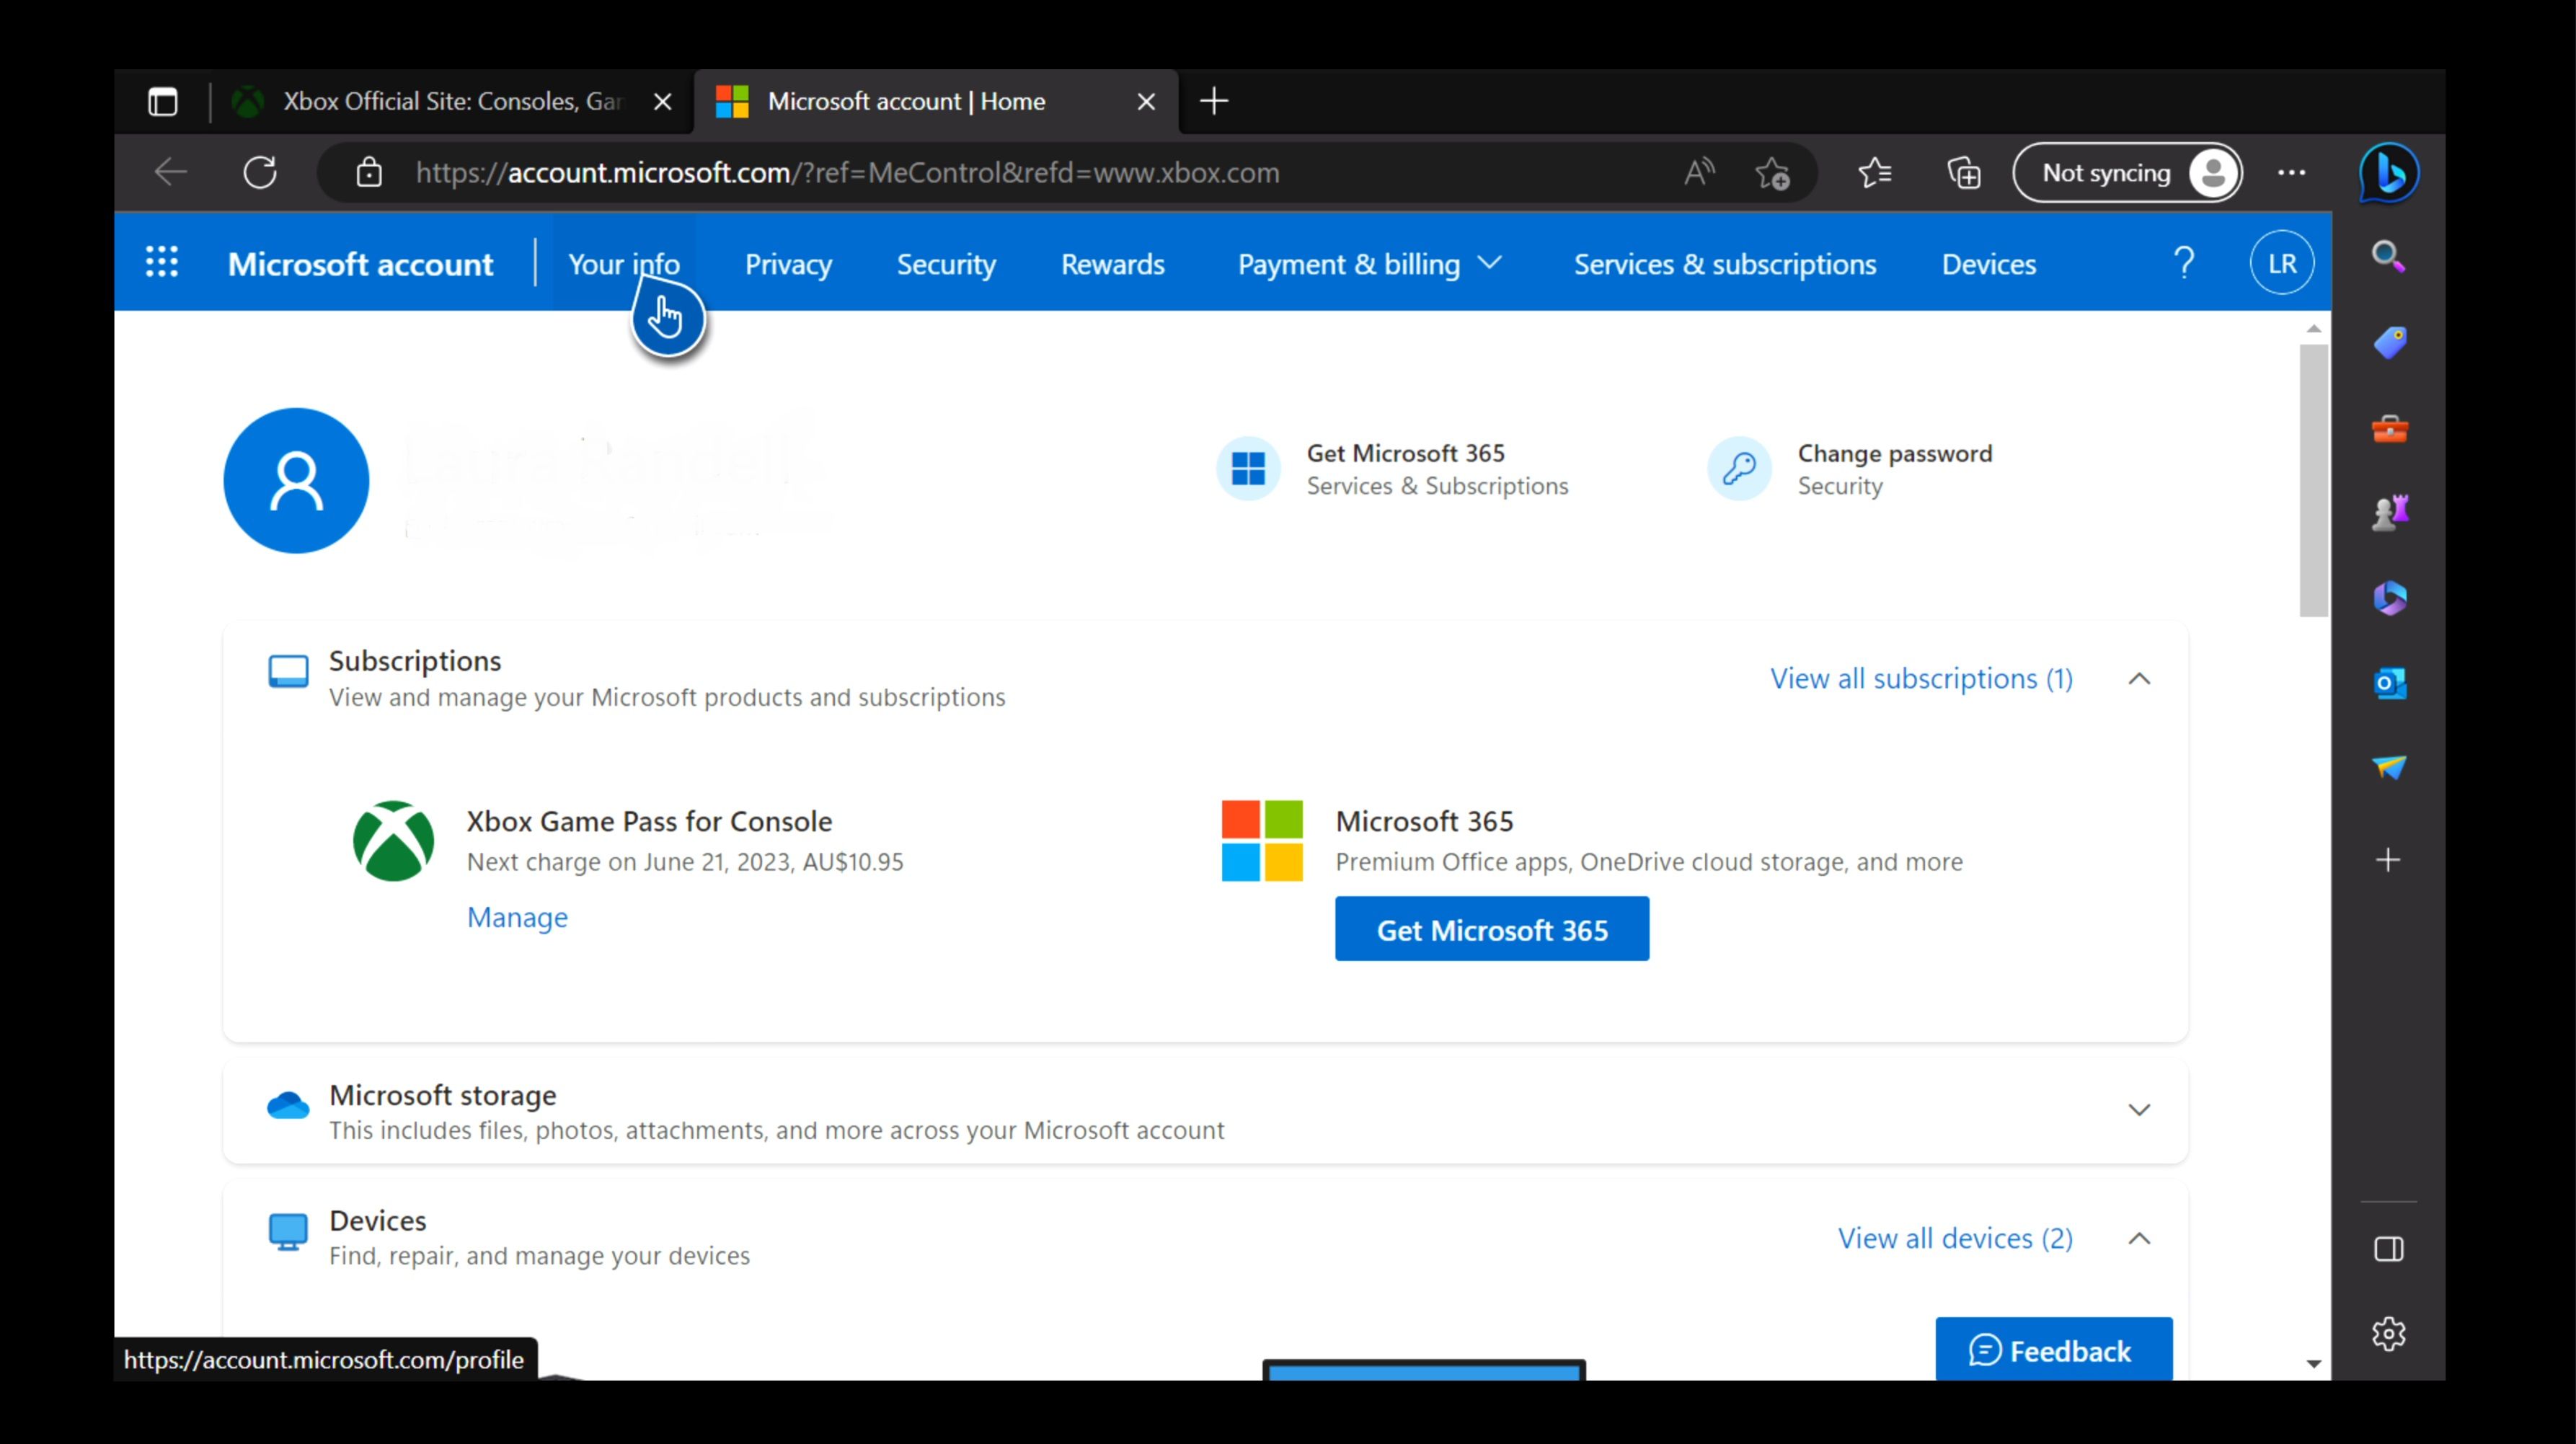2576x1444 pixels.
Task: Go to the Privacy menu item
Action: pyautogui.click(x=788, y=264)
